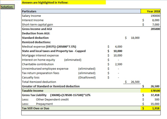The width and height of the screenshot is (167, 119).
Task: Click the 'Gross Income and AGI' label
Action: [x=37, y=29]
